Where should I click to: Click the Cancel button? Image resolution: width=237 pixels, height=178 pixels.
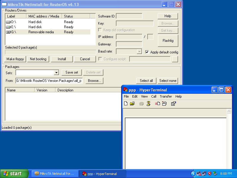85,59
